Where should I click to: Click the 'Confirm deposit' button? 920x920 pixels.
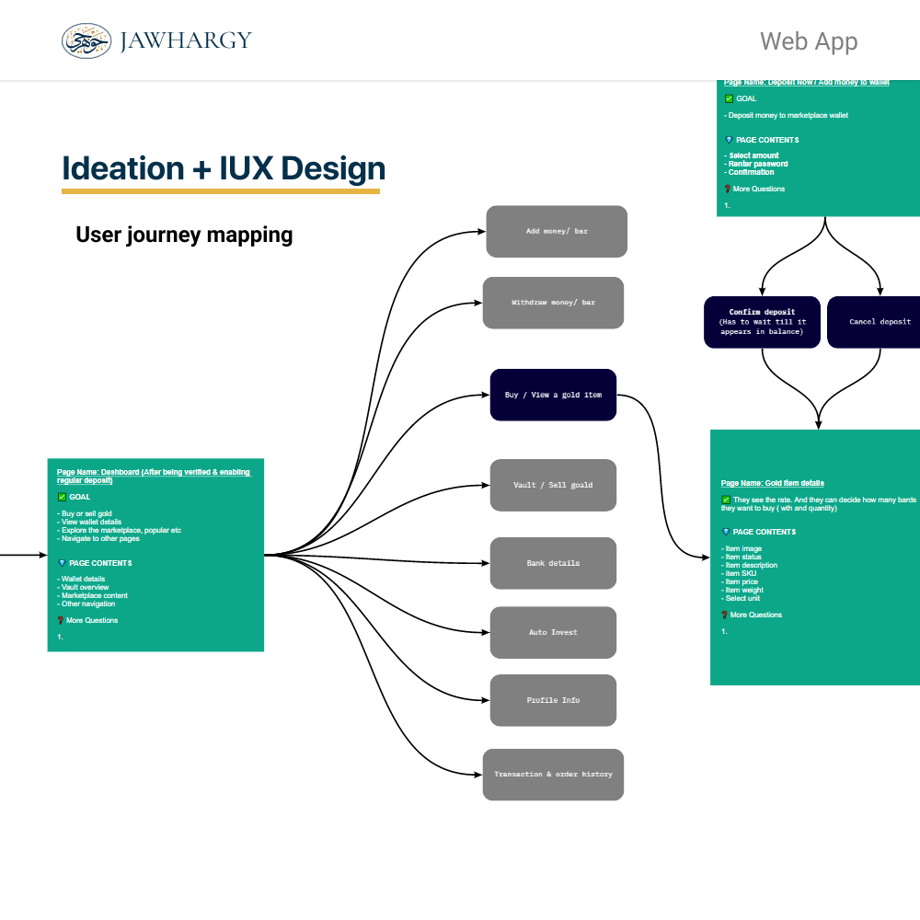tap(762, 322)
